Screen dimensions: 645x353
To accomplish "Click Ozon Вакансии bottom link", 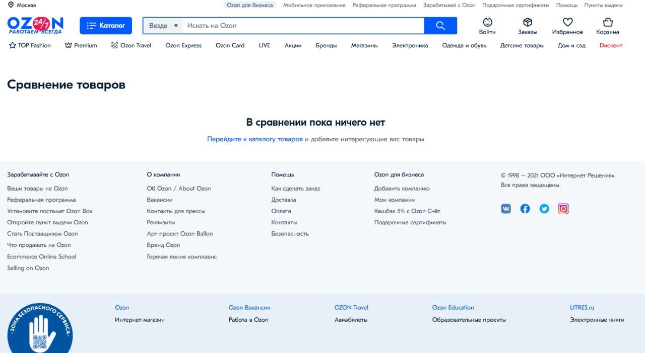I will coord(249,308).
